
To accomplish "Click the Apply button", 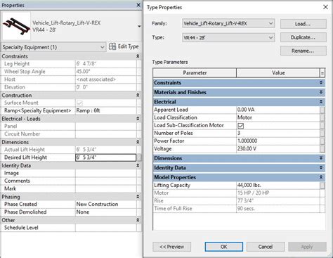I will pyautogui.click(x=307, y=247).
